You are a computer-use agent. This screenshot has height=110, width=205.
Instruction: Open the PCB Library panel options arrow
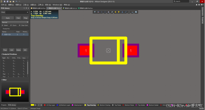point(24,8)
